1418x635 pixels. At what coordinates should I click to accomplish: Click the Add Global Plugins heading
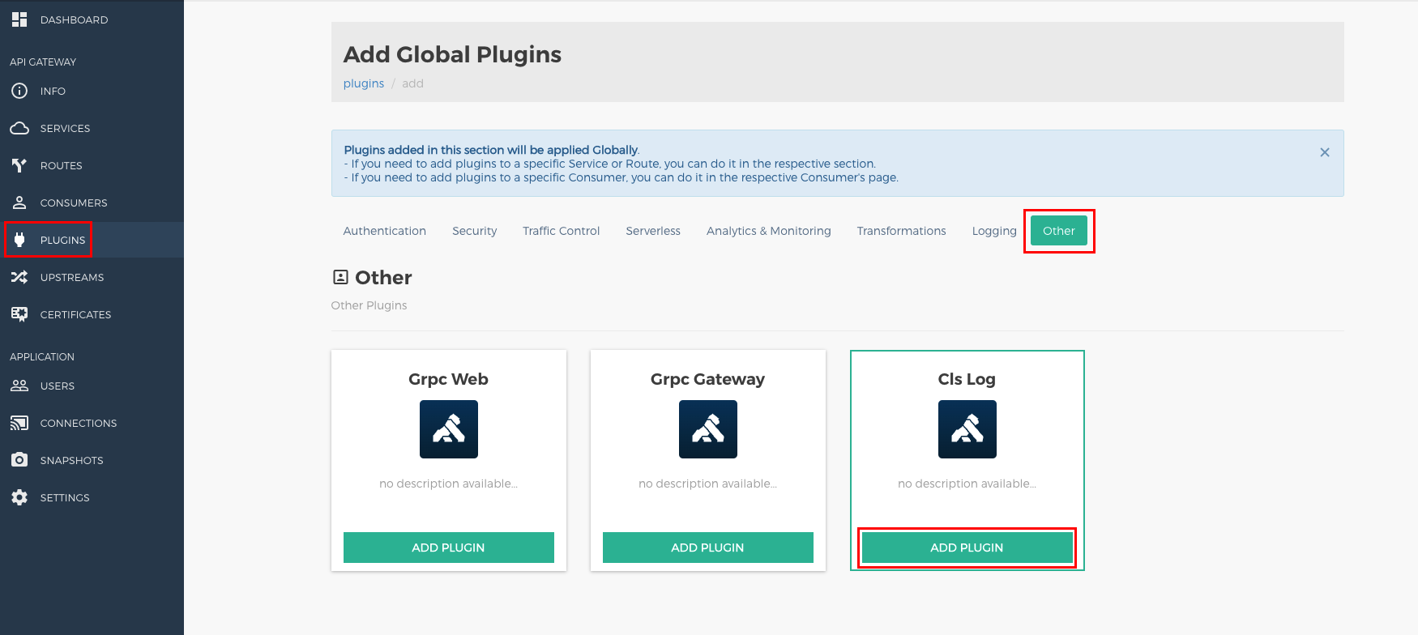pos(452,54)
